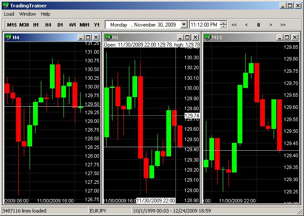Maximize the M15 chart window
Viewport: 304px width, 216px height.
click(287, 37)
